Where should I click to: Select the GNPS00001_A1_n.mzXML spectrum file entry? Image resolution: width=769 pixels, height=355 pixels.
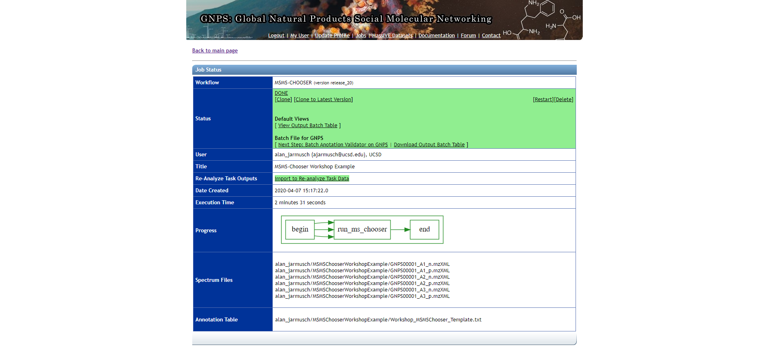(x=362, y=264)
